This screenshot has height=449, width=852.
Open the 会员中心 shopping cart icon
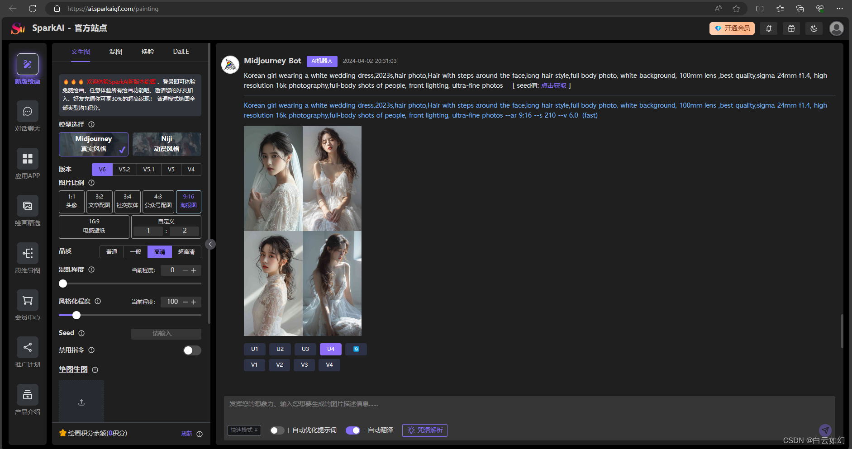coord(28,300)
